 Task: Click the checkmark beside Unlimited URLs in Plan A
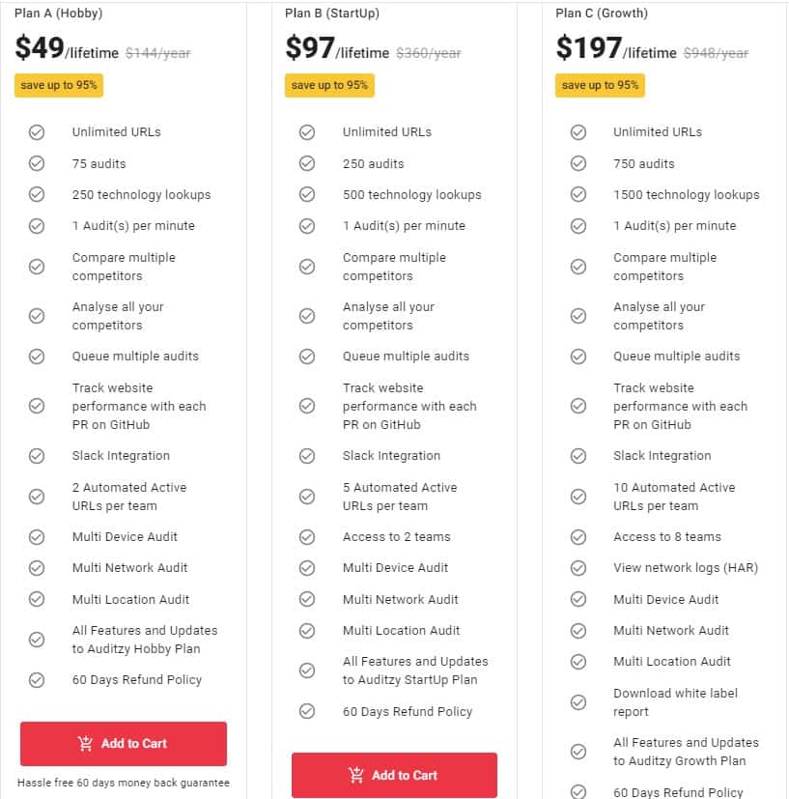(37, 131)
